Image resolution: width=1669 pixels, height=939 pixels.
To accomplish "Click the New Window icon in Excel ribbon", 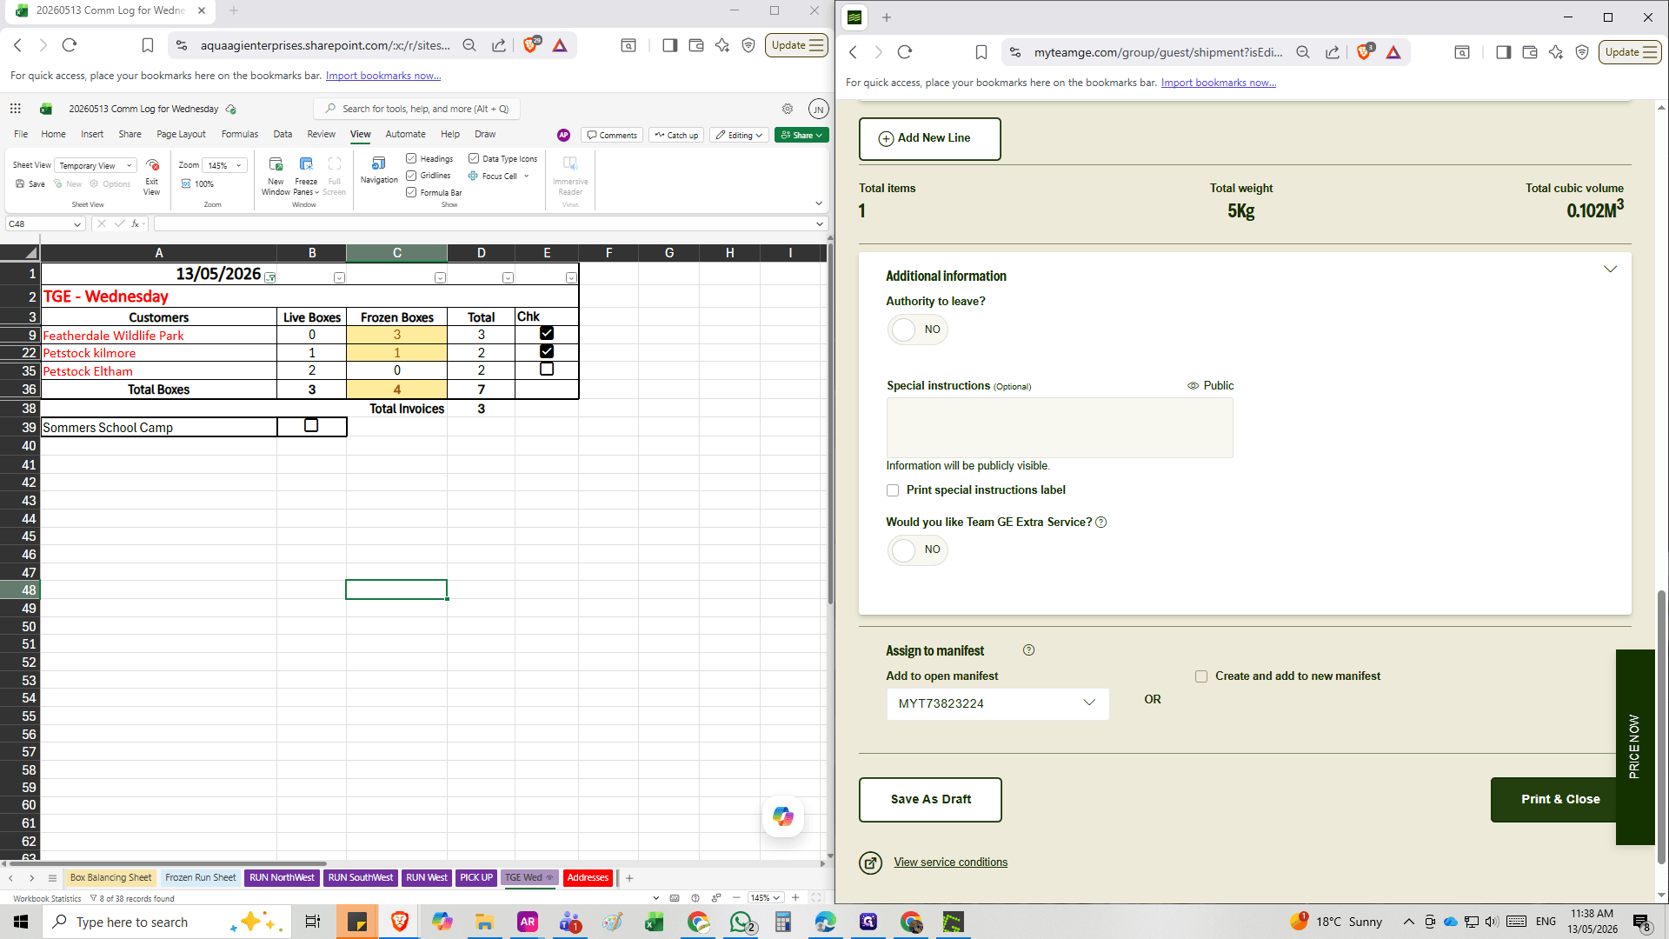I will pos(276,164).
